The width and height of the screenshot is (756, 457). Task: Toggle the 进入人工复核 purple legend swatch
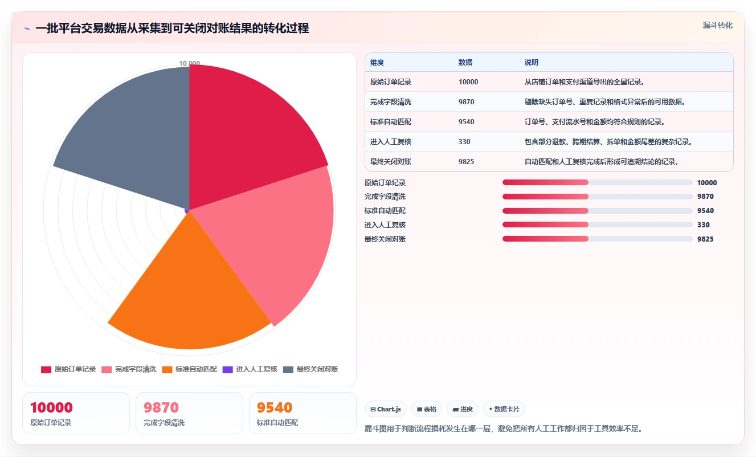(x=227, y=369)
